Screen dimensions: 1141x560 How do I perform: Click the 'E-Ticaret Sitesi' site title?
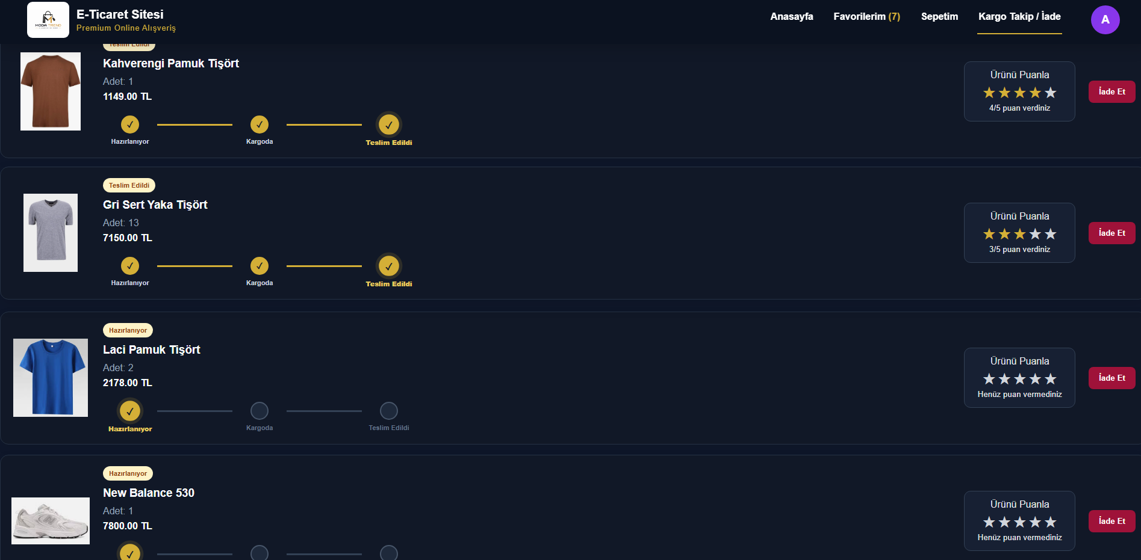pyautogui.click(x=120, y=14)
